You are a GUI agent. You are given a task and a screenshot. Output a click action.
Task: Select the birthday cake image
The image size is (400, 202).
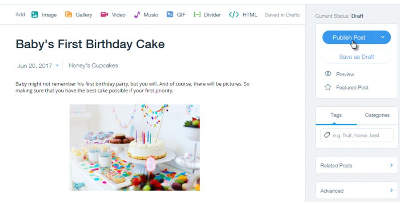coord(135,148)
